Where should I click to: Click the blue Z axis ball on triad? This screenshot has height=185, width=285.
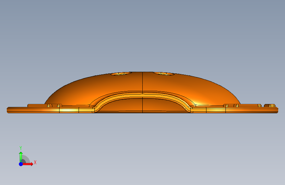pyautogui.click(x=21, y=164)
